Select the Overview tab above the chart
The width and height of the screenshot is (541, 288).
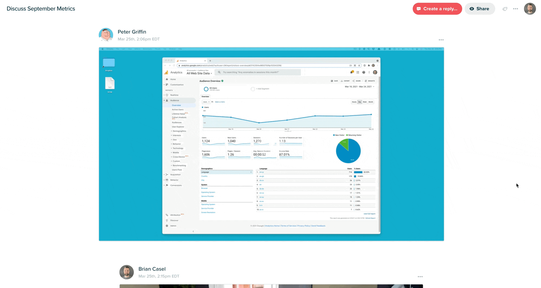pyautogui.click(x=205, y=97)
